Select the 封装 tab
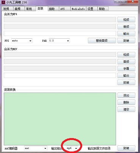The width and height of the screenshot is (140, 153). tap(42, 8)
